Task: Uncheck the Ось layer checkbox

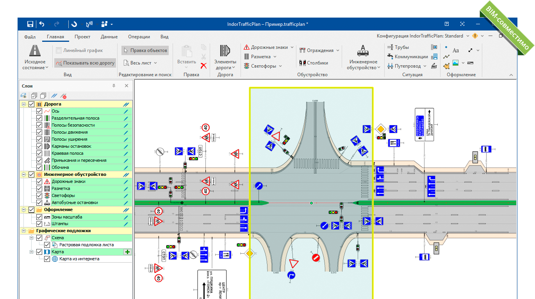Action: pyautogui.click(x=39, y=111)
